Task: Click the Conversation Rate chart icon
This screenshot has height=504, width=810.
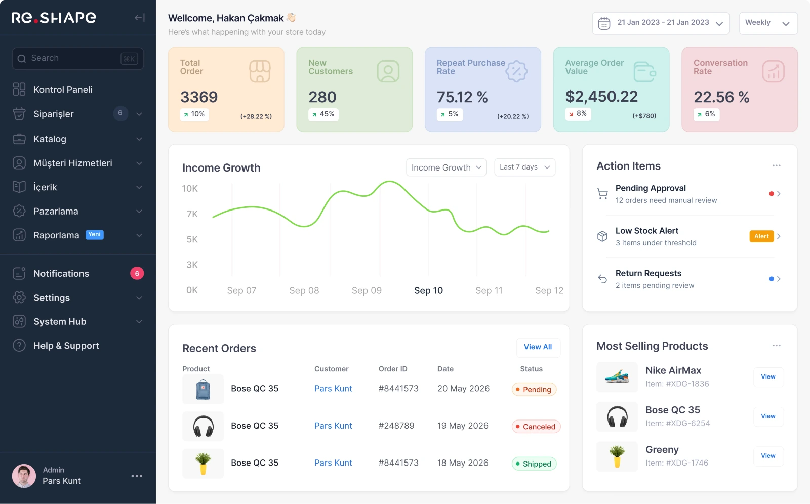Action: click(x=773, y=72)
